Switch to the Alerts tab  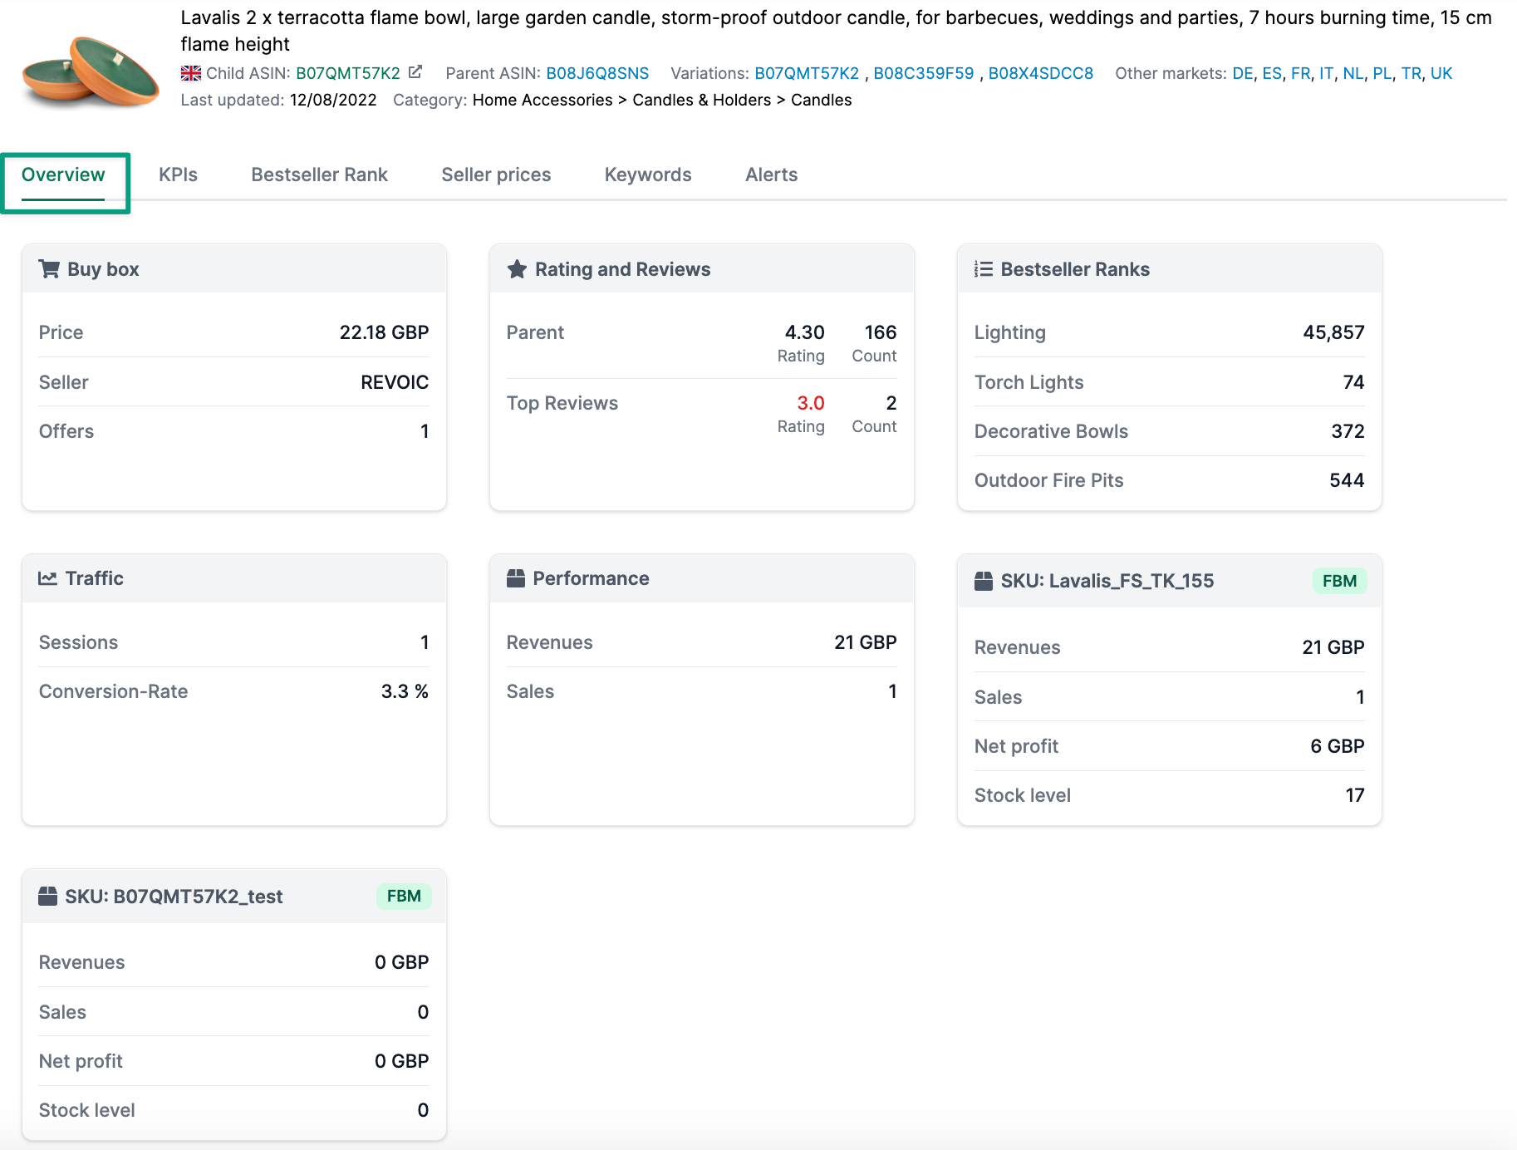pyautogui.click(x=770, y=174)
